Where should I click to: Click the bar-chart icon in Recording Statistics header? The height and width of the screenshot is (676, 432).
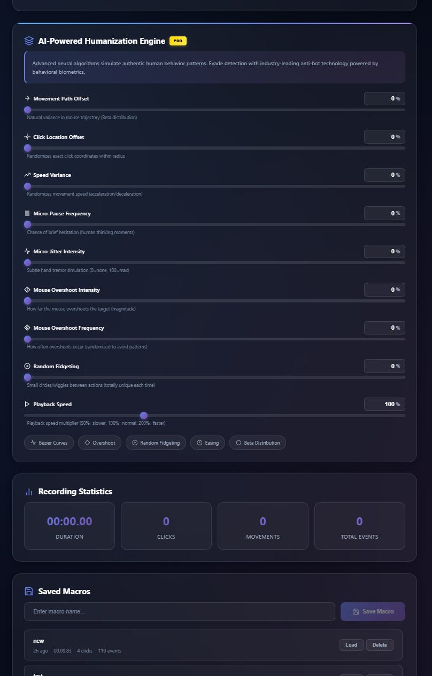click(28, 492)
